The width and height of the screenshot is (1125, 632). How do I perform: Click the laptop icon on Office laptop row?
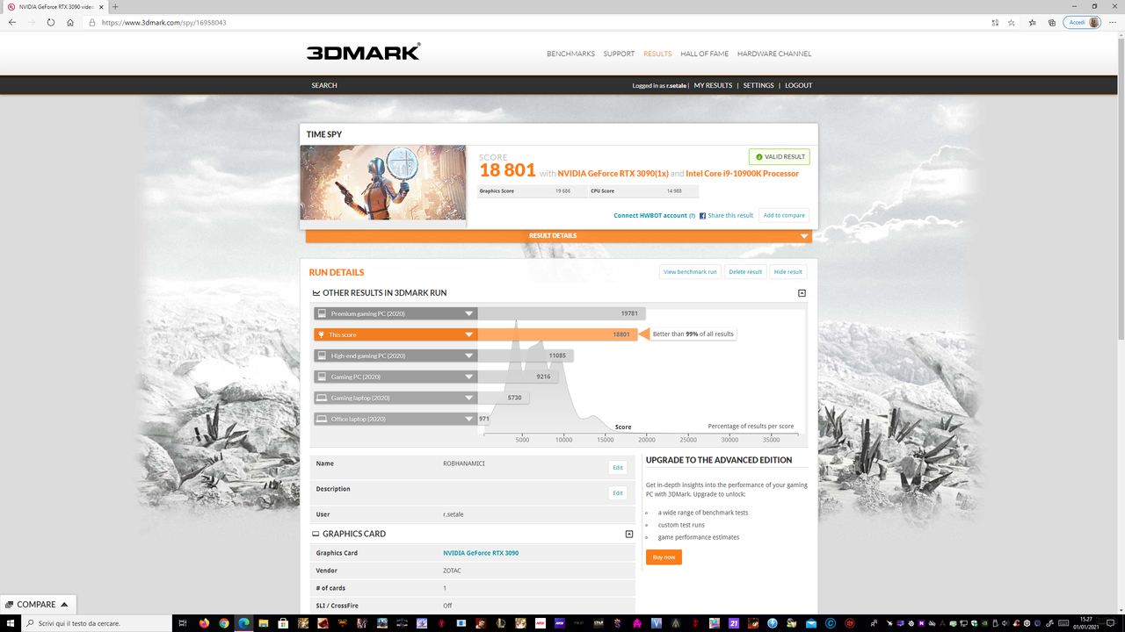322,418
